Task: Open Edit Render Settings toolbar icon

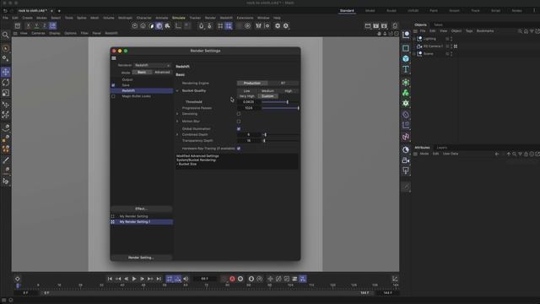Action: (x=384, y=26)
